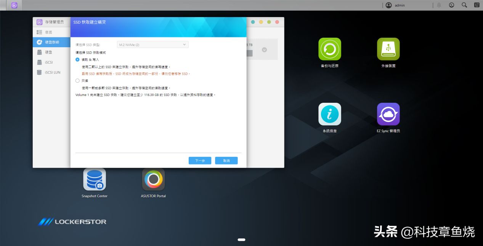Open the 外接装置 desktop app
Image resolution: width=483 pixels, height=246 pixels.
(388, 49)
